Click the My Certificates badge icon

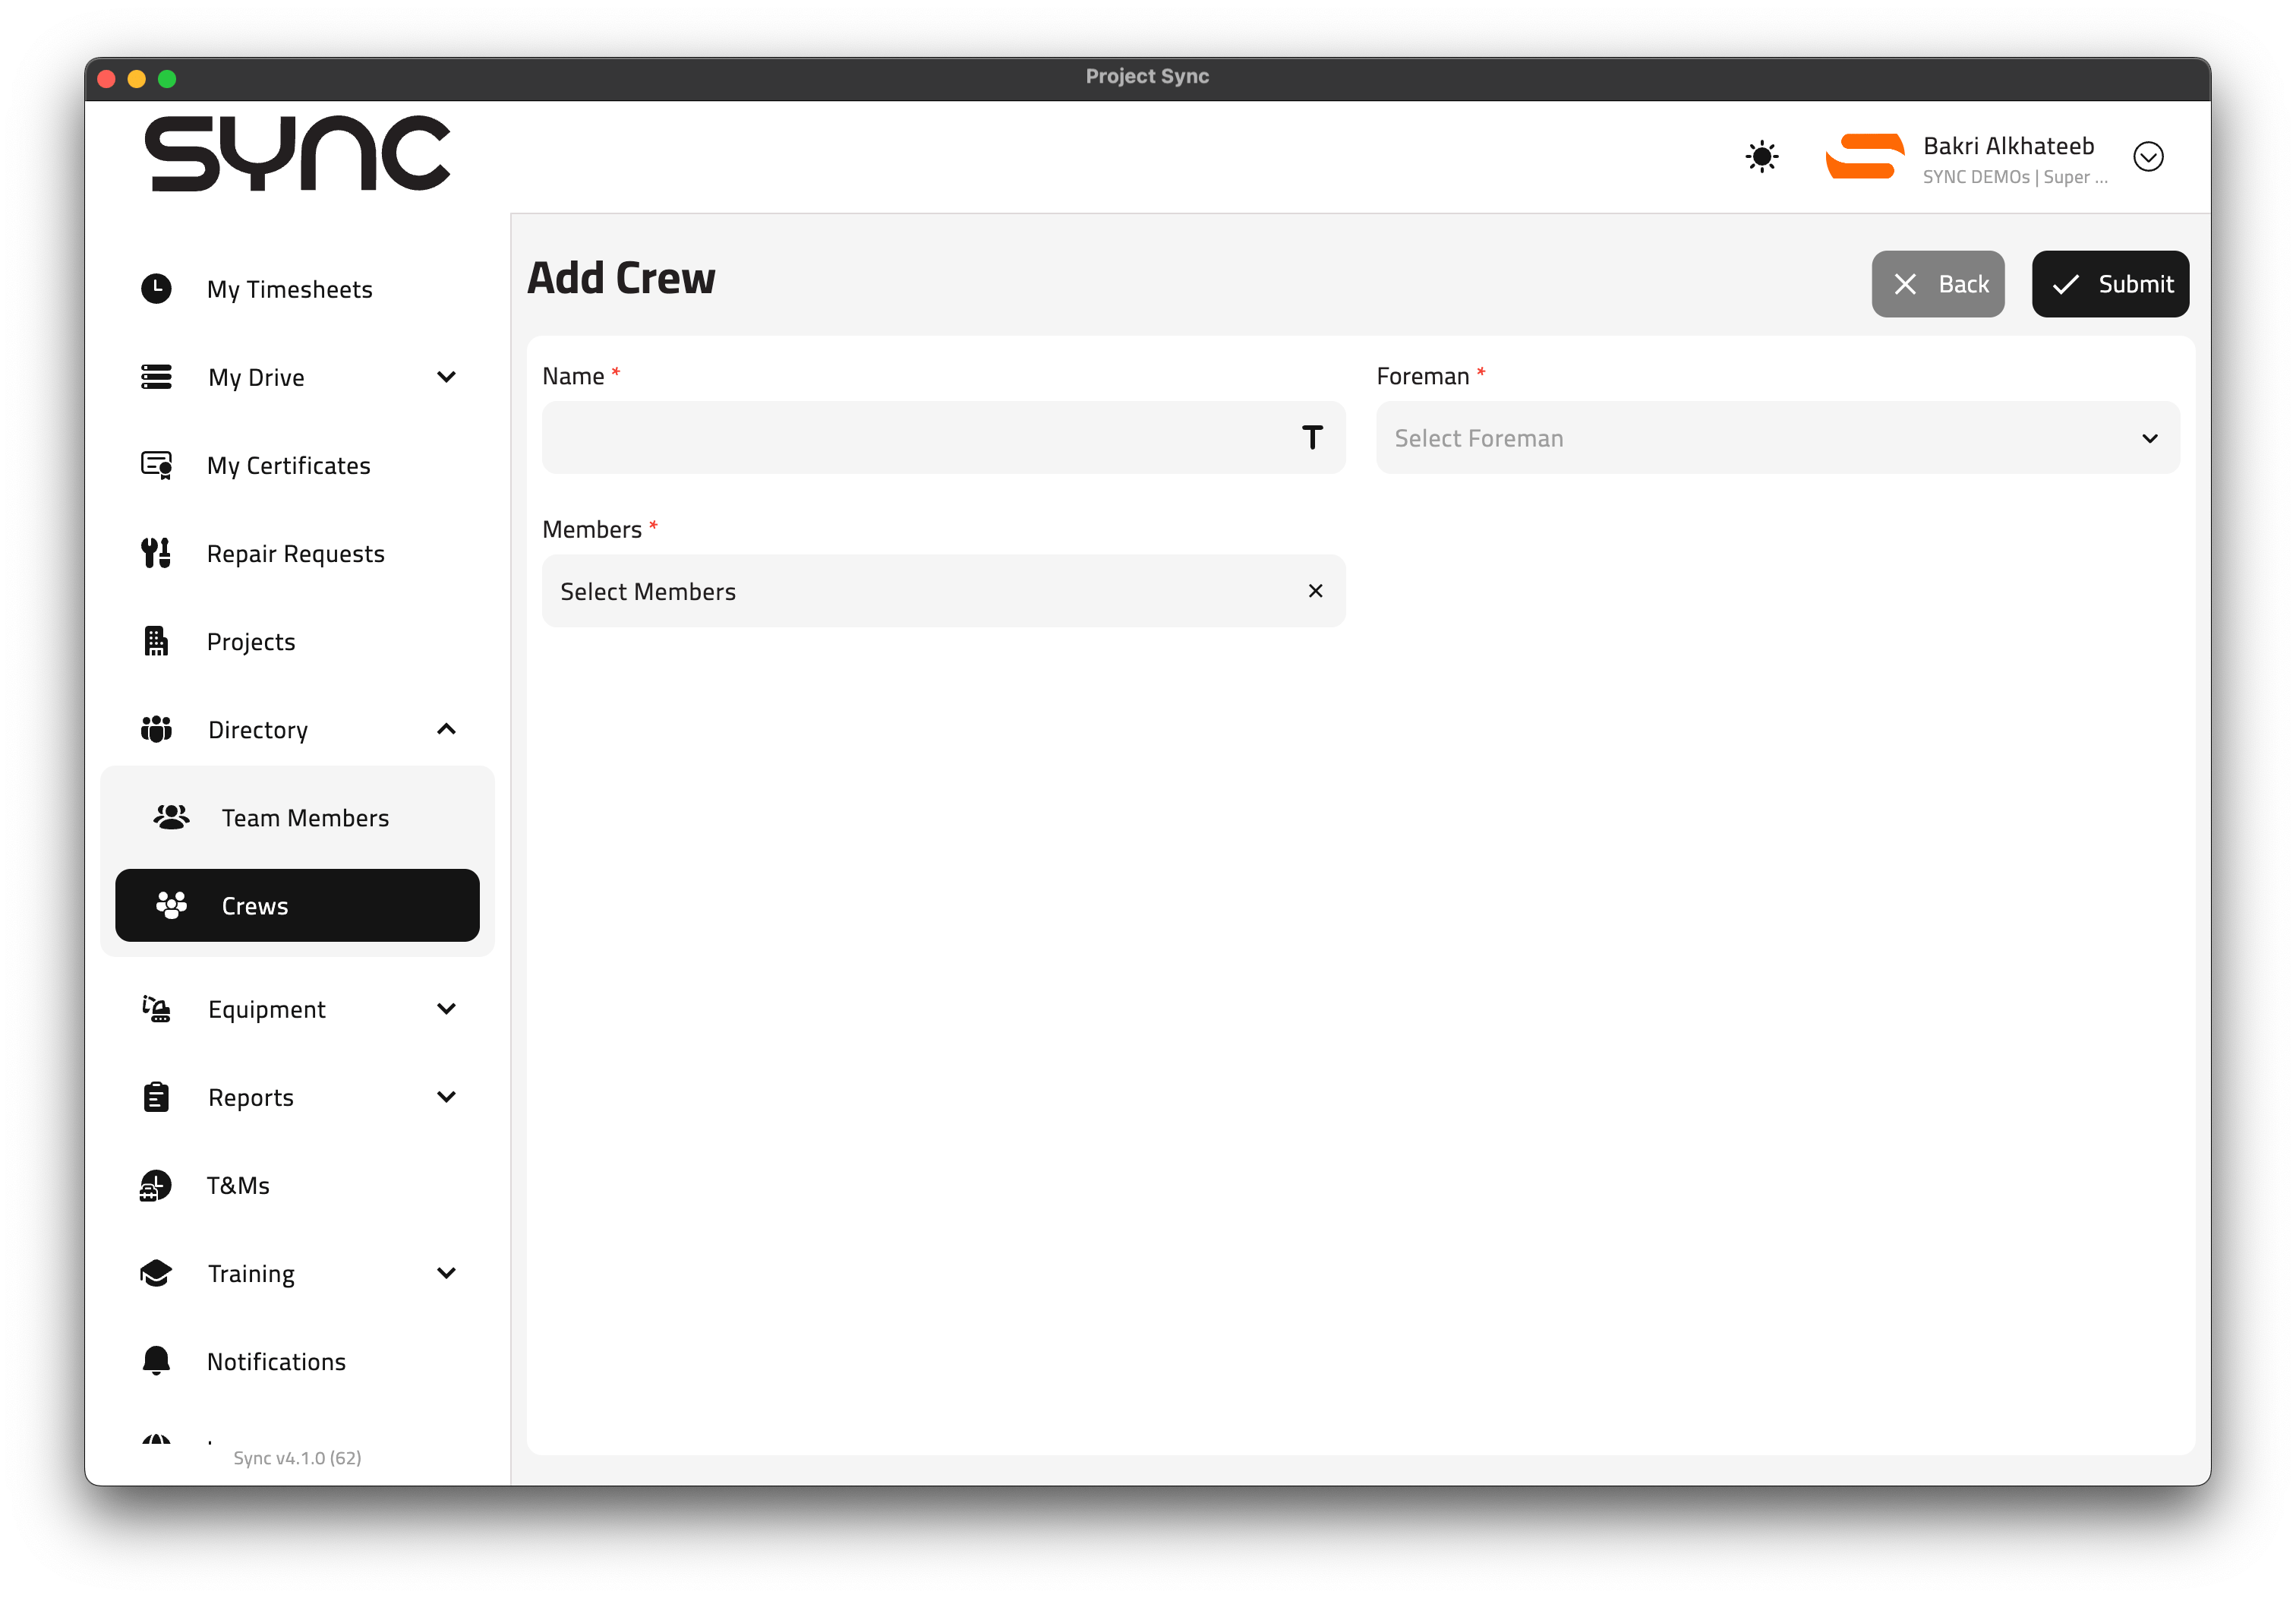(x=156, y=466)
